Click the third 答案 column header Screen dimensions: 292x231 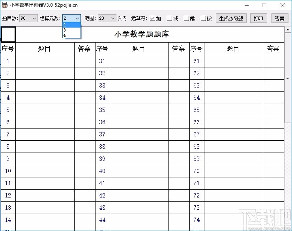tap(273, 49)
